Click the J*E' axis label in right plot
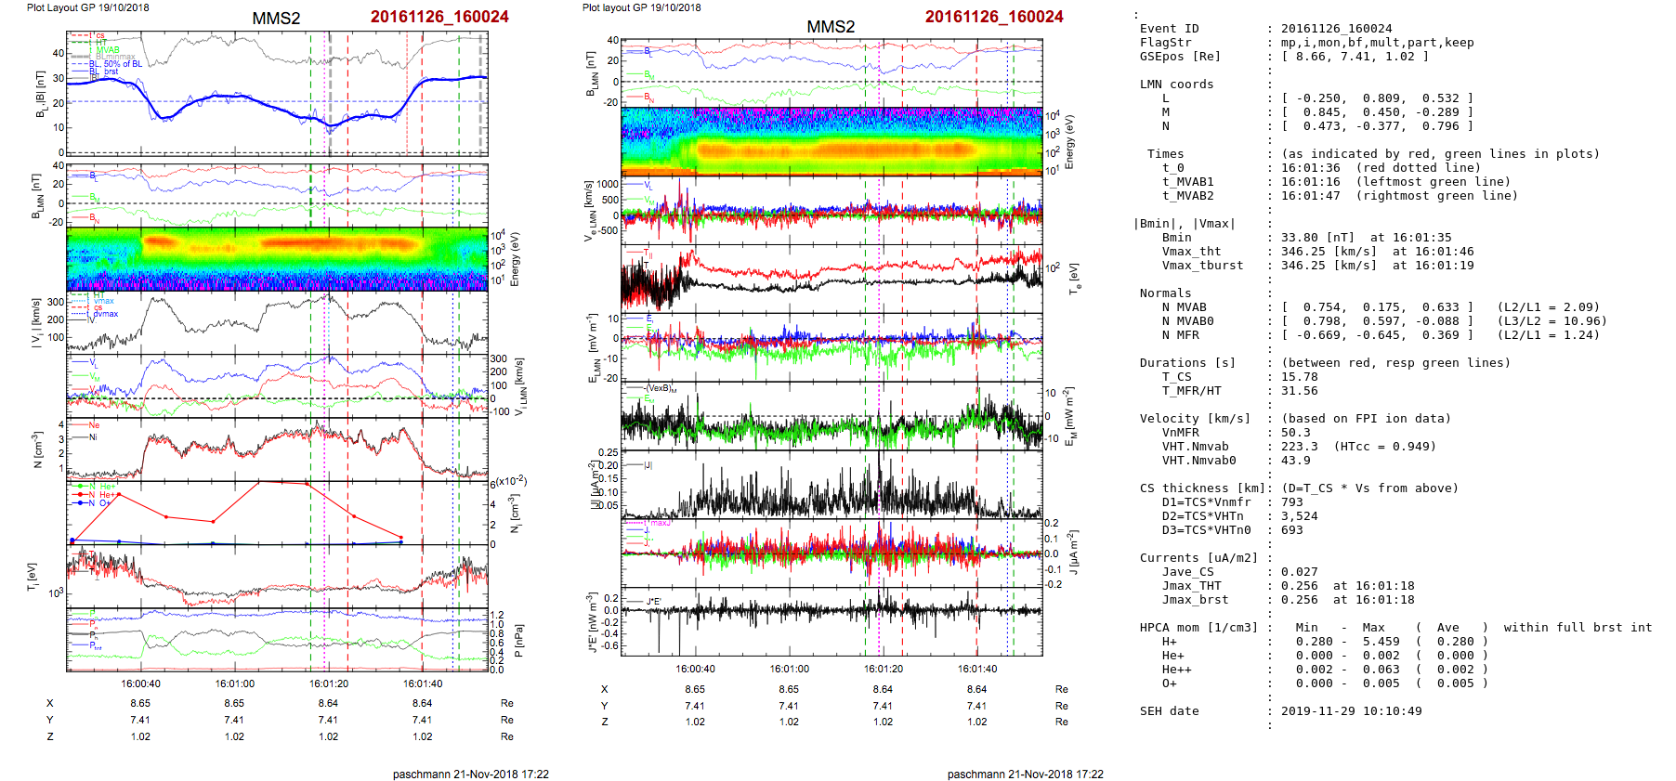 click(x=591, y=622)
